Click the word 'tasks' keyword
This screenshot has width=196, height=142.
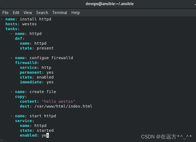pyautogui.click(x=11, y=29)
